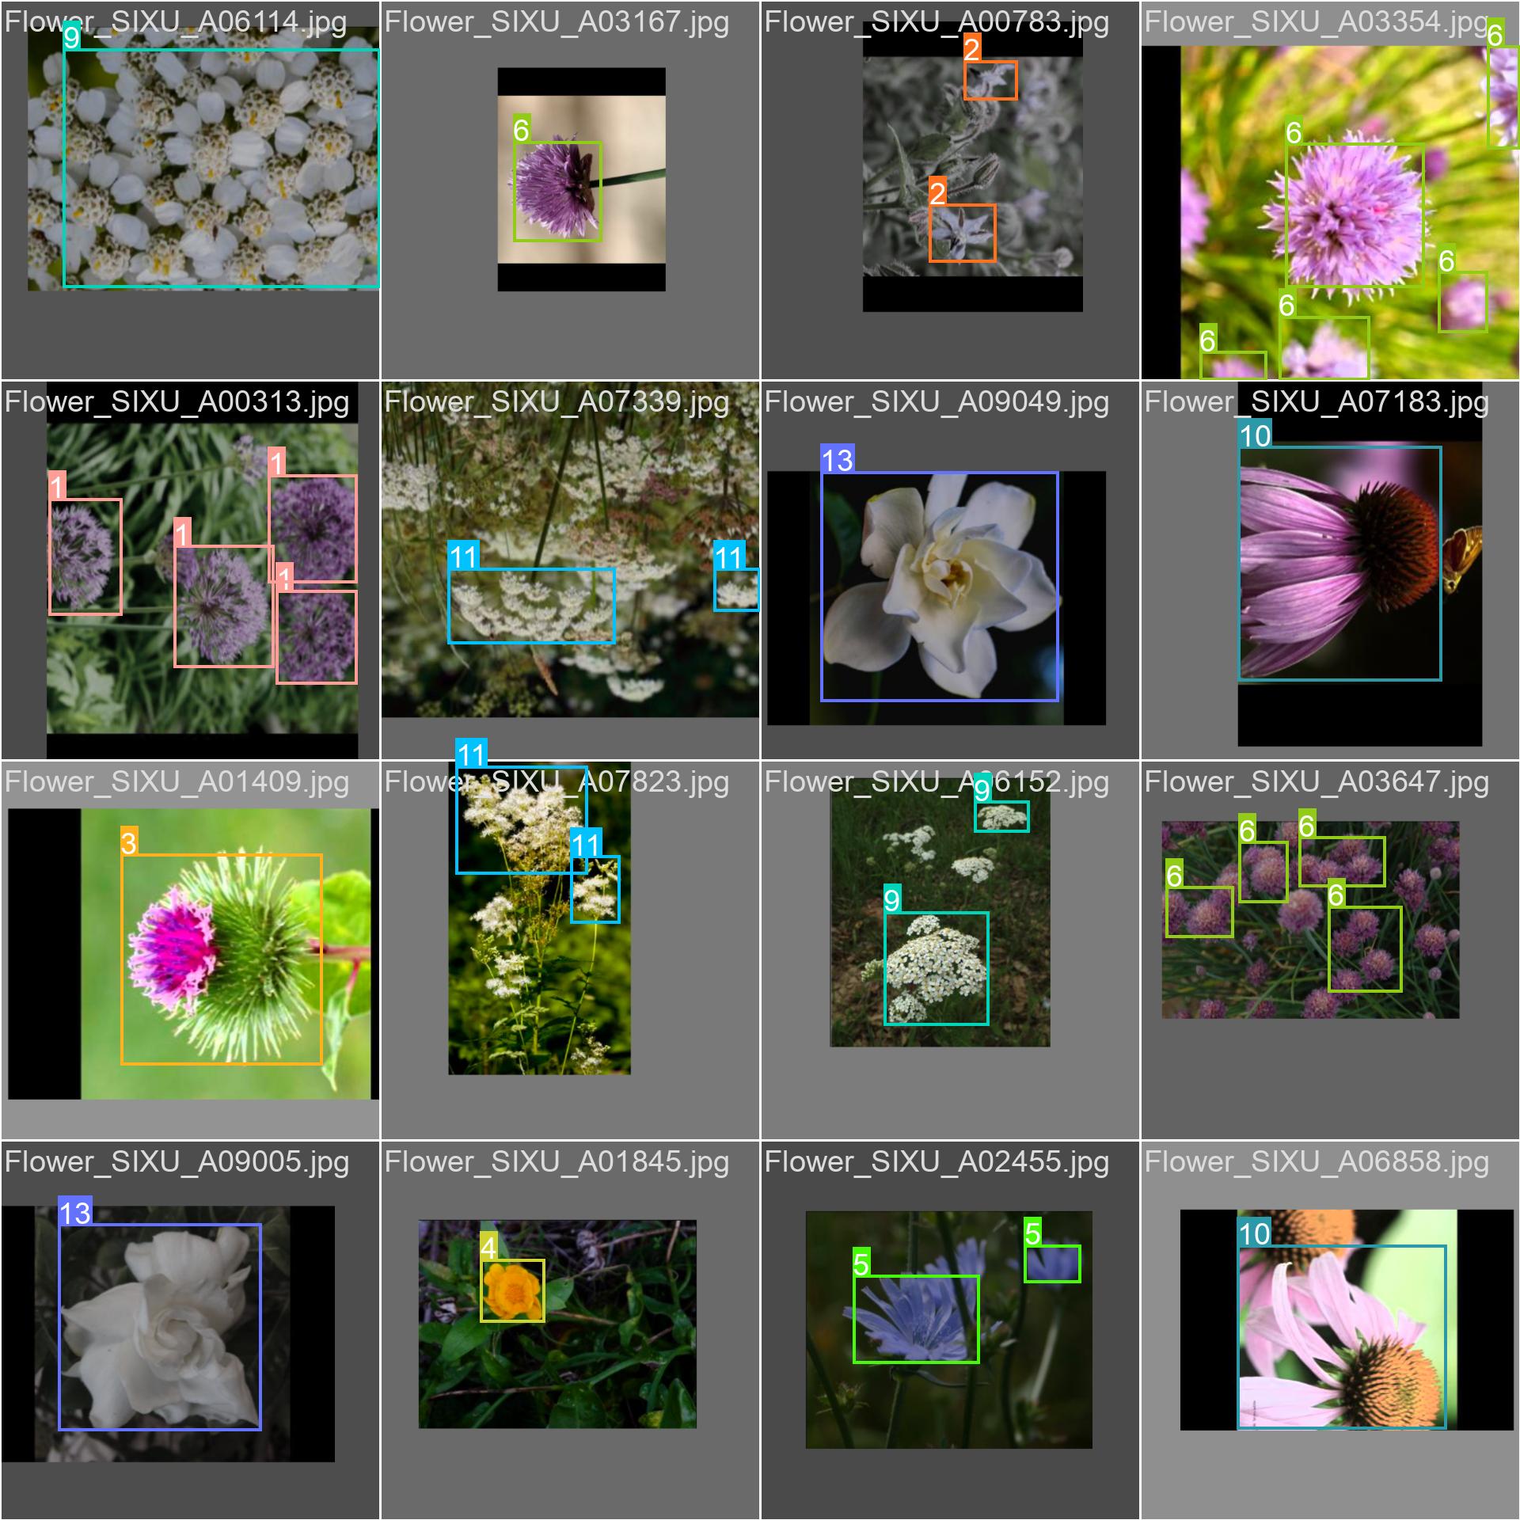Click the orange flower labeled 4

tap(512, 1290)
